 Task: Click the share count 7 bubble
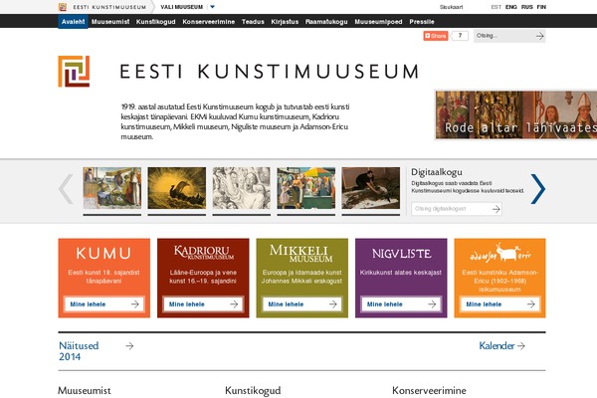460,36
